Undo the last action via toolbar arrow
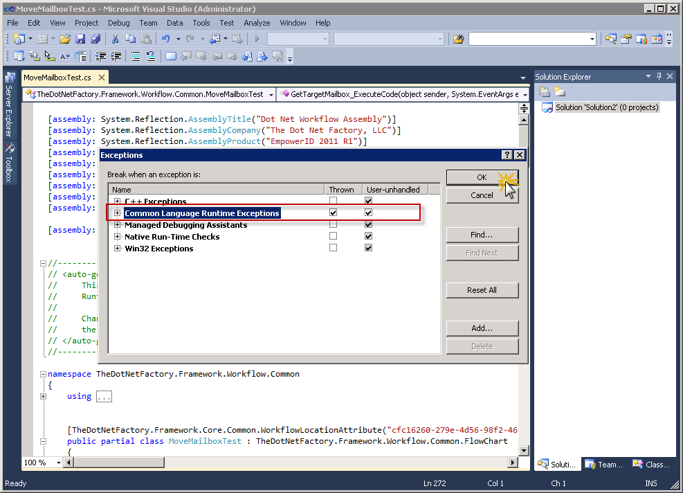This screenshot has height=493, width=683. point(165,39)
